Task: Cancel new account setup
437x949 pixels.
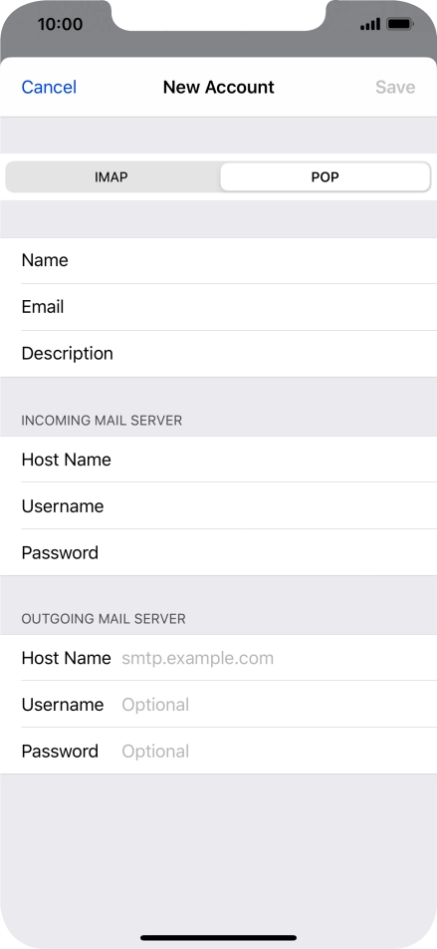Action: click(49, 87)
